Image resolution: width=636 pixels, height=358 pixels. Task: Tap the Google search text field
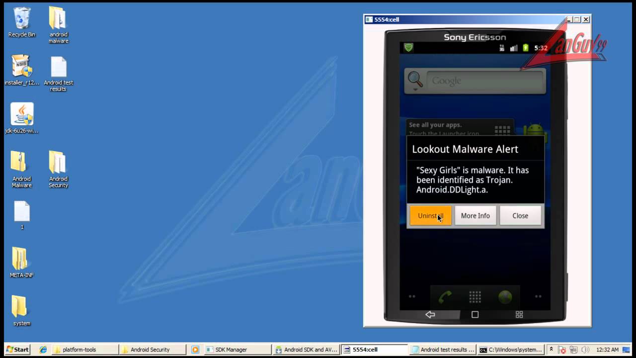coord(484,81)
